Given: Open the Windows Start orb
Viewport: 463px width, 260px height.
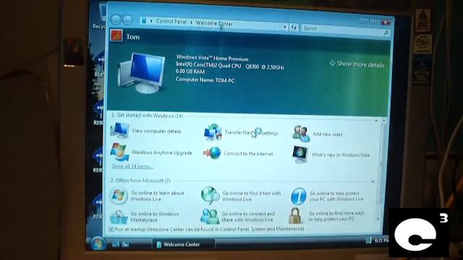Looking at the screenshot, I should (x=98, y=243).
